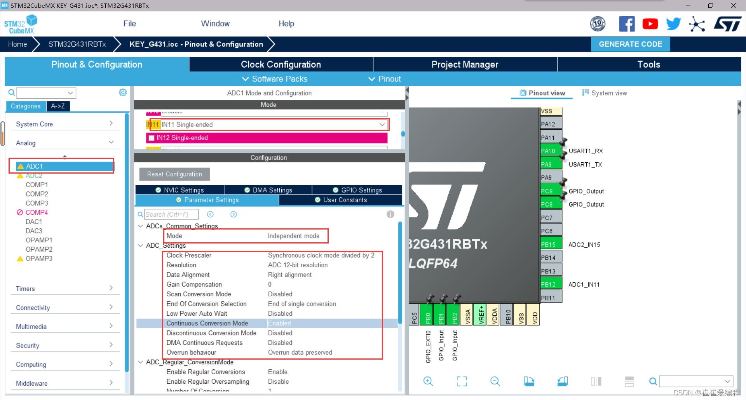
Task: Click the Search (Ctrl+F) parameter field
Action: coord(171,214)
